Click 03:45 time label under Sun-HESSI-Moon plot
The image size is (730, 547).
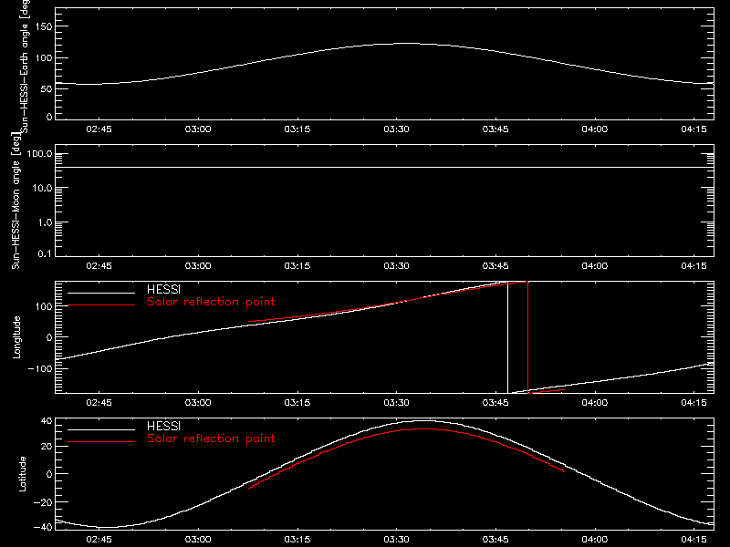pyautogui.click(x=495, y=266)
